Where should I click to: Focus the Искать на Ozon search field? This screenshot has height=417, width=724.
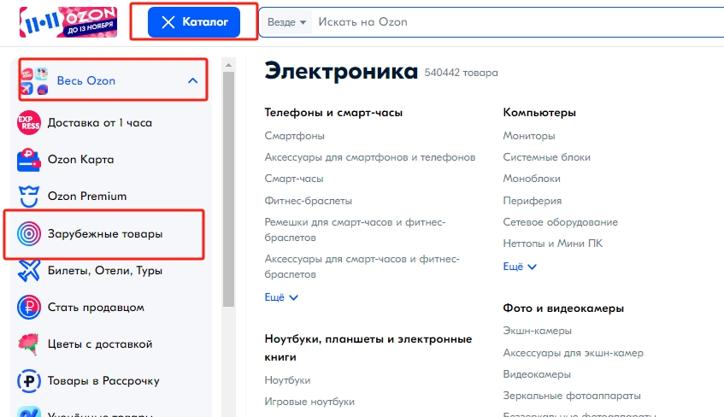[517, 22]
